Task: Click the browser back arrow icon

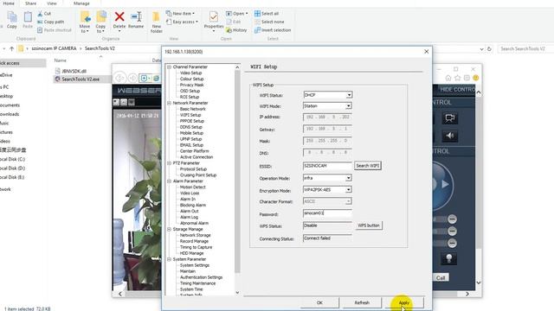Action: tap(119, 78)
